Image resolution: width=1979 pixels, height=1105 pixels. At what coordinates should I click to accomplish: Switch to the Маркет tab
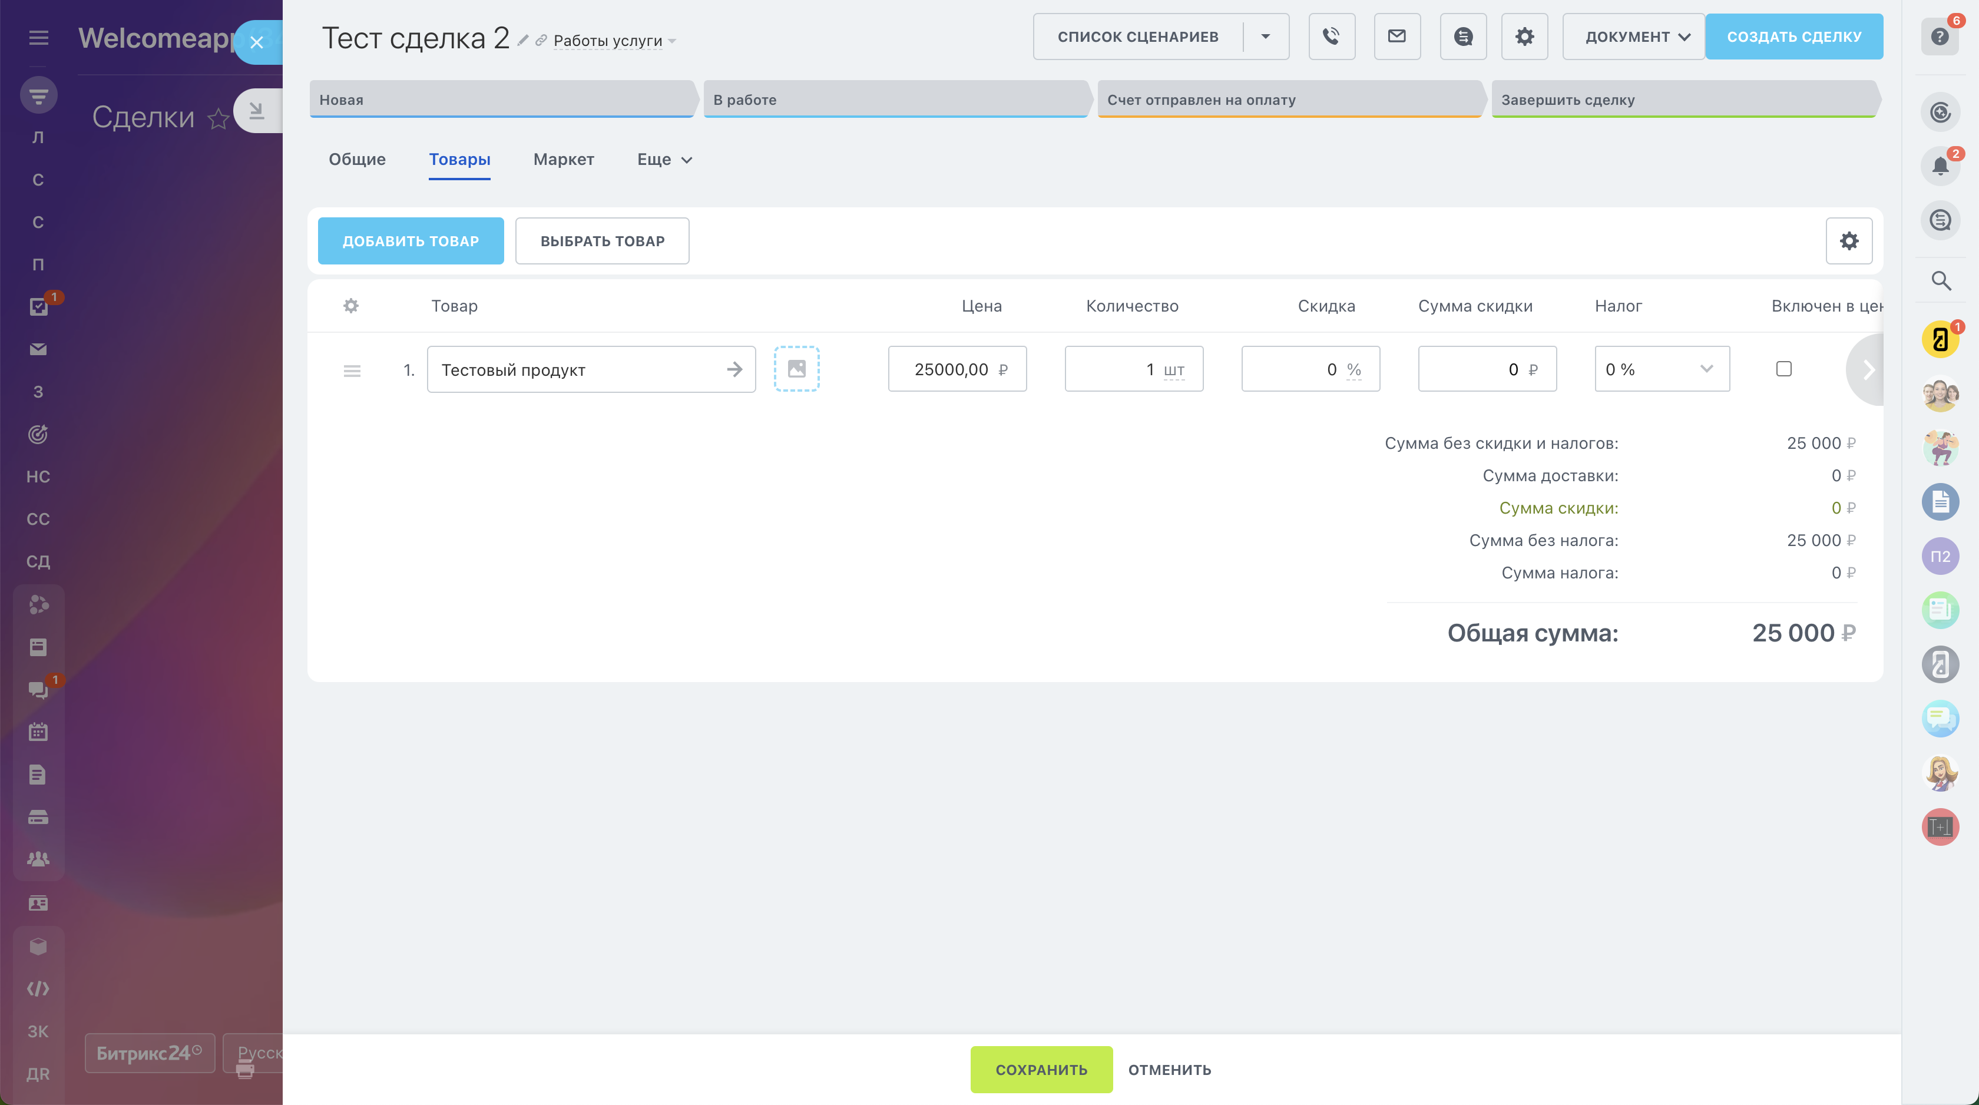coord(563,160)
